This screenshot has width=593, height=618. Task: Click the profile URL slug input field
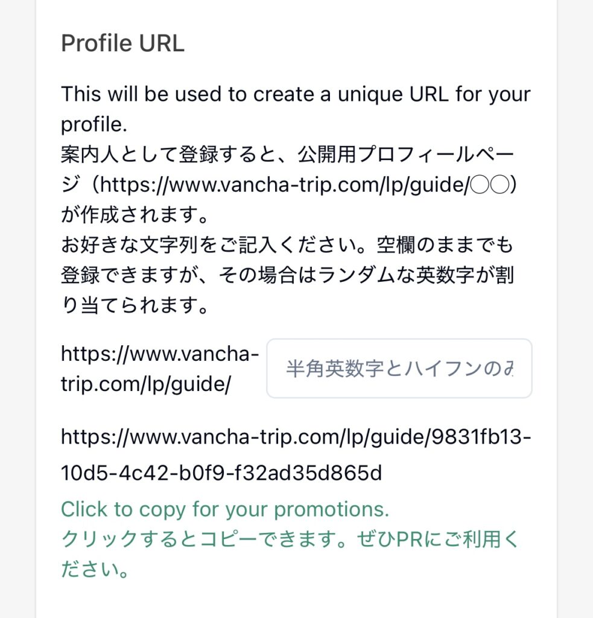[x=399, y=368]
